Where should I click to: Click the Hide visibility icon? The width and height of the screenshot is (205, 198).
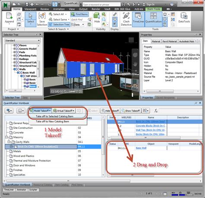pos(97,18)
